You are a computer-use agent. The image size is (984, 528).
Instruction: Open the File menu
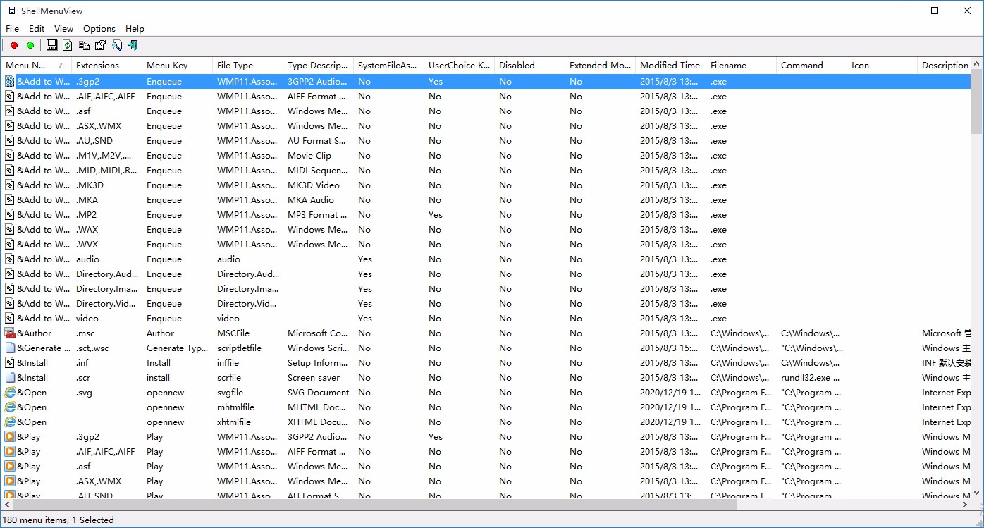coord(12,28)
